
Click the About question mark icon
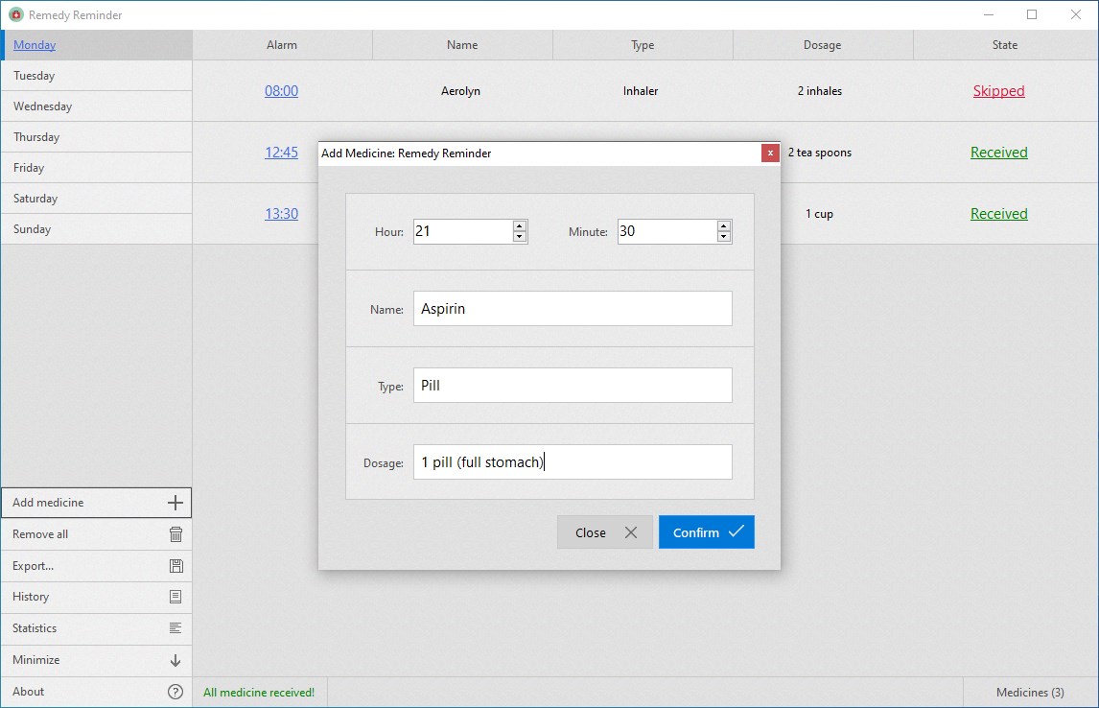(175, 691)
